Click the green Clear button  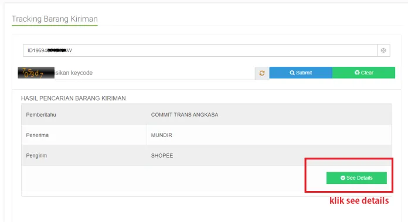[x=363, y=73]
